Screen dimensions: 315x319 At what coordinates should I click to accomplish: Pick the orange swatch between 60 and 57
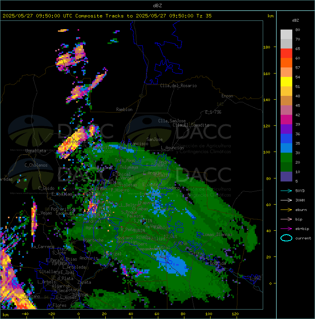tap(286, 63)
